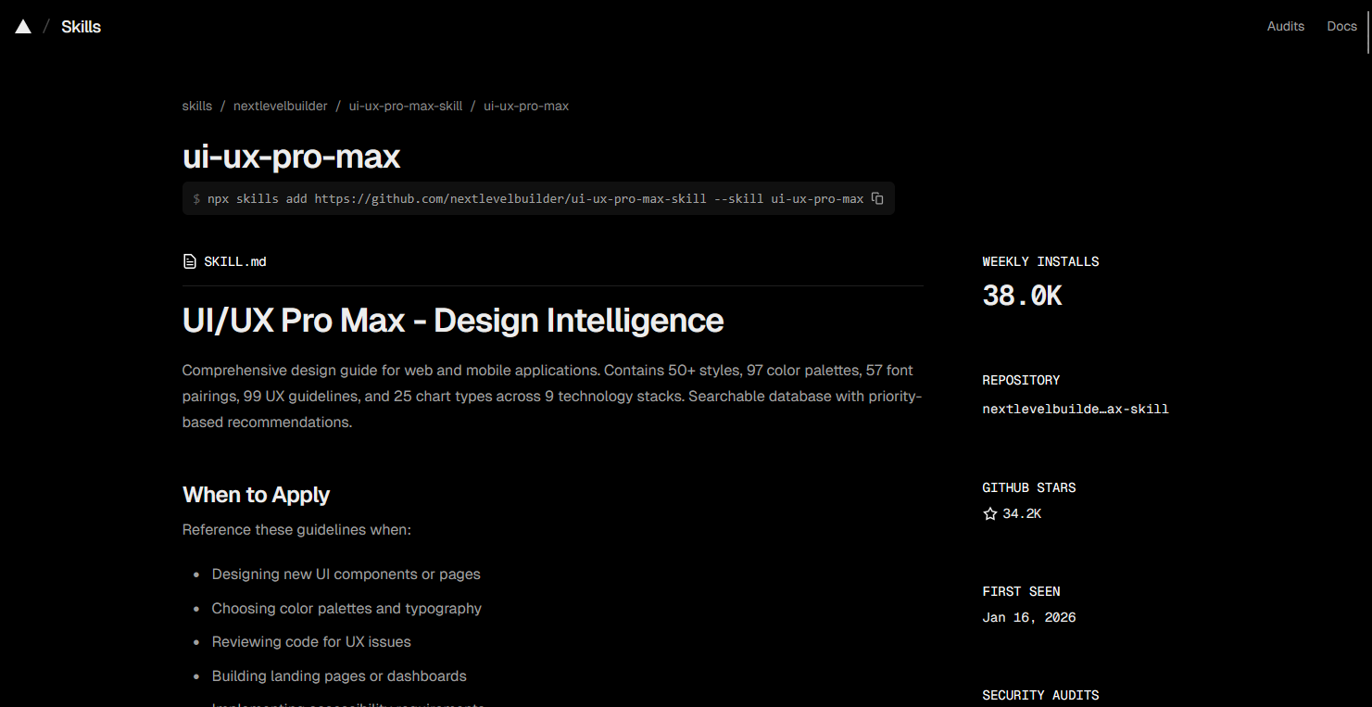Click the SKILL.md file document icon
This screenshot has height=707, width=1372.
(x=190, y=261)
